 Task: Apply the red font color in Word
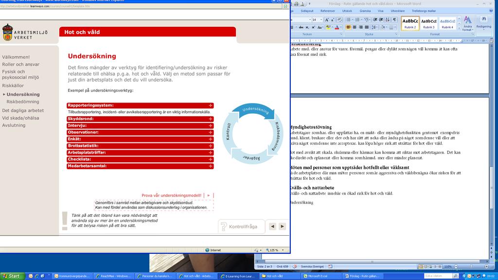pyautogui.click(x=337, y=27)
